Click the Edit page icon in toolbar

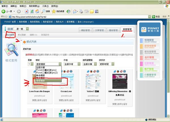click(x=86, y=11)
